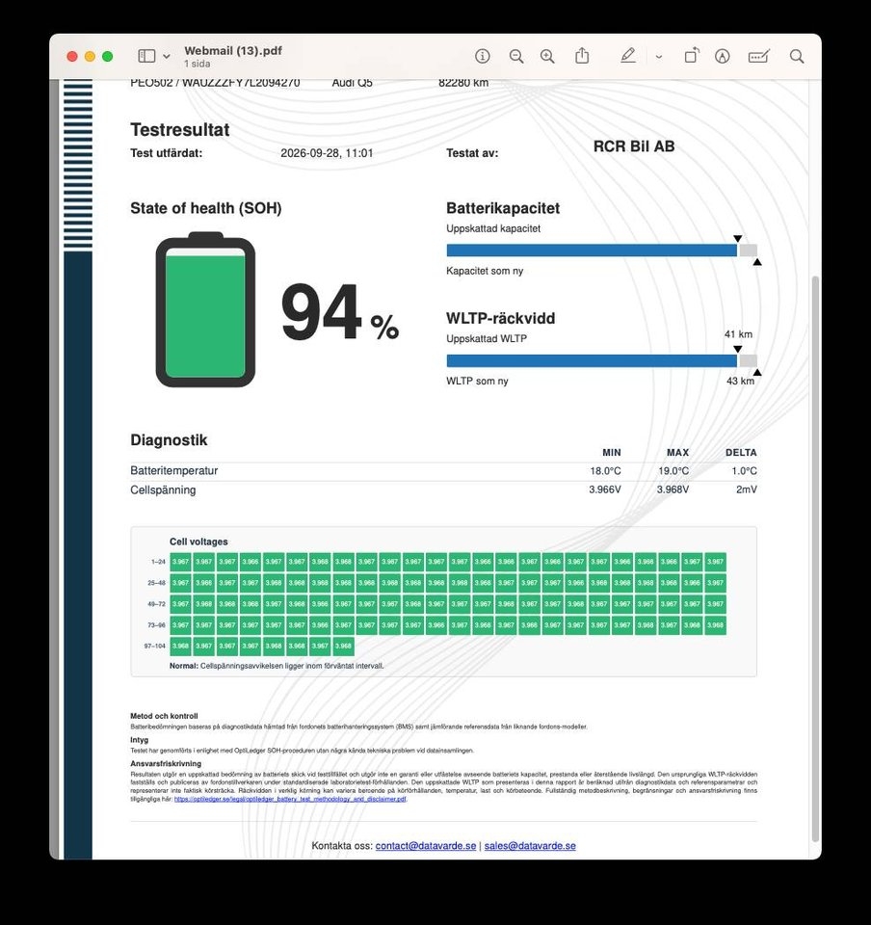Click the 97–104 cell row label
Image resolution: width=871 pixels, height=925 pixels.
pos(155,646)
